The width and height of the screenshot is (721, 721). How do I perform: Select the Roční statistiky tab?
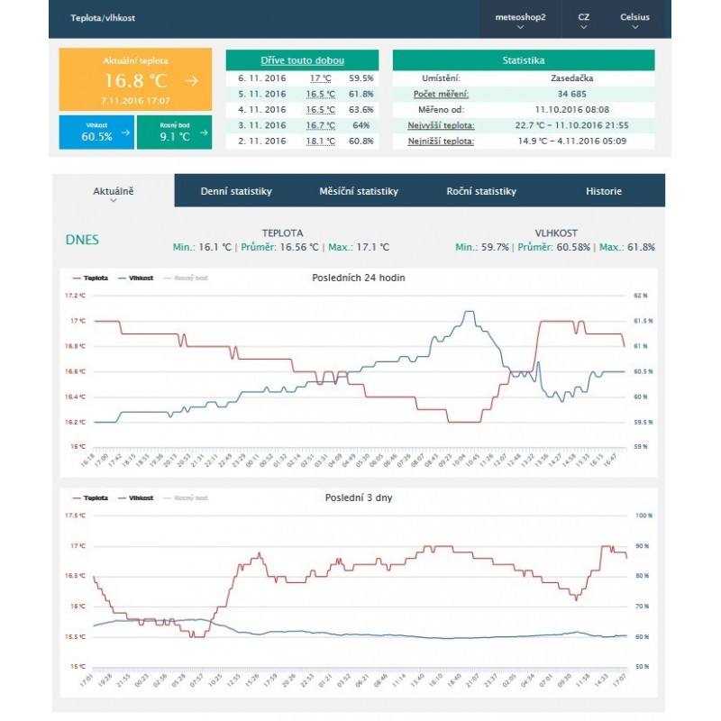coord(481,191)
